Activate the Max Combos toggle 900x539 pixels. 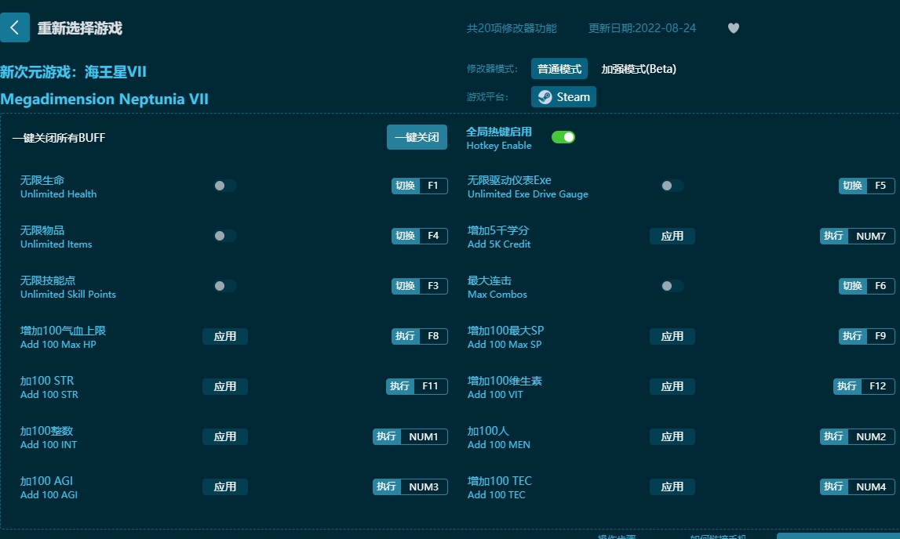pyautogui.click(x=672, y=286)
